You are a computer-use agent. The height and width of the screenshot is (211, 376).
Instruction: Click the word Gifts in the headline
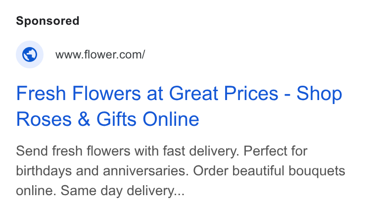tap(116, 119)
